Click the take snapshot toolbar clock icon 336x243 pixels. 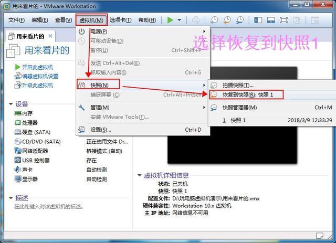click(214, 20)
